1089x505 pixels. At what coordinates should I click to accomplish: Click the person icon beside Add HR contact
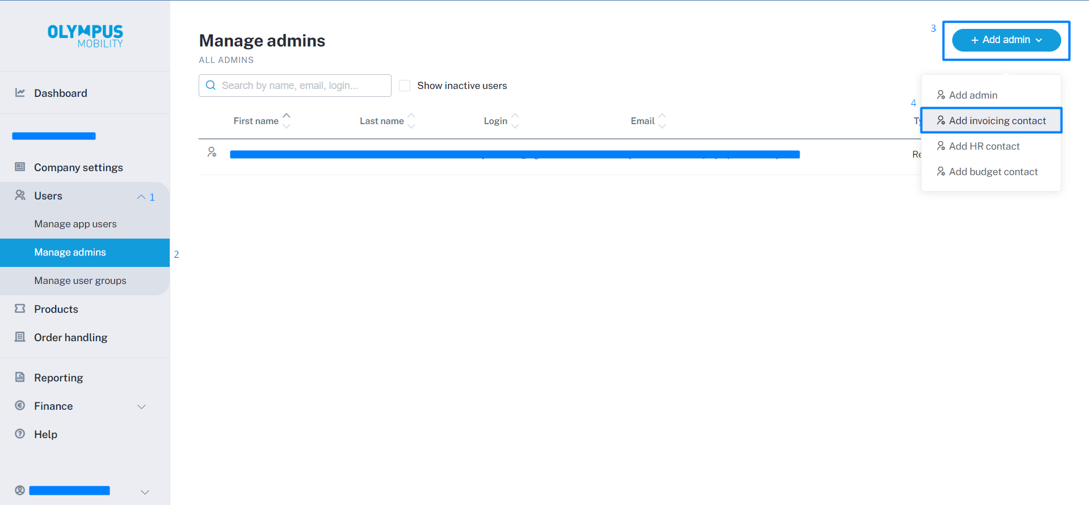pyautogui.click(x=941, y=146)
